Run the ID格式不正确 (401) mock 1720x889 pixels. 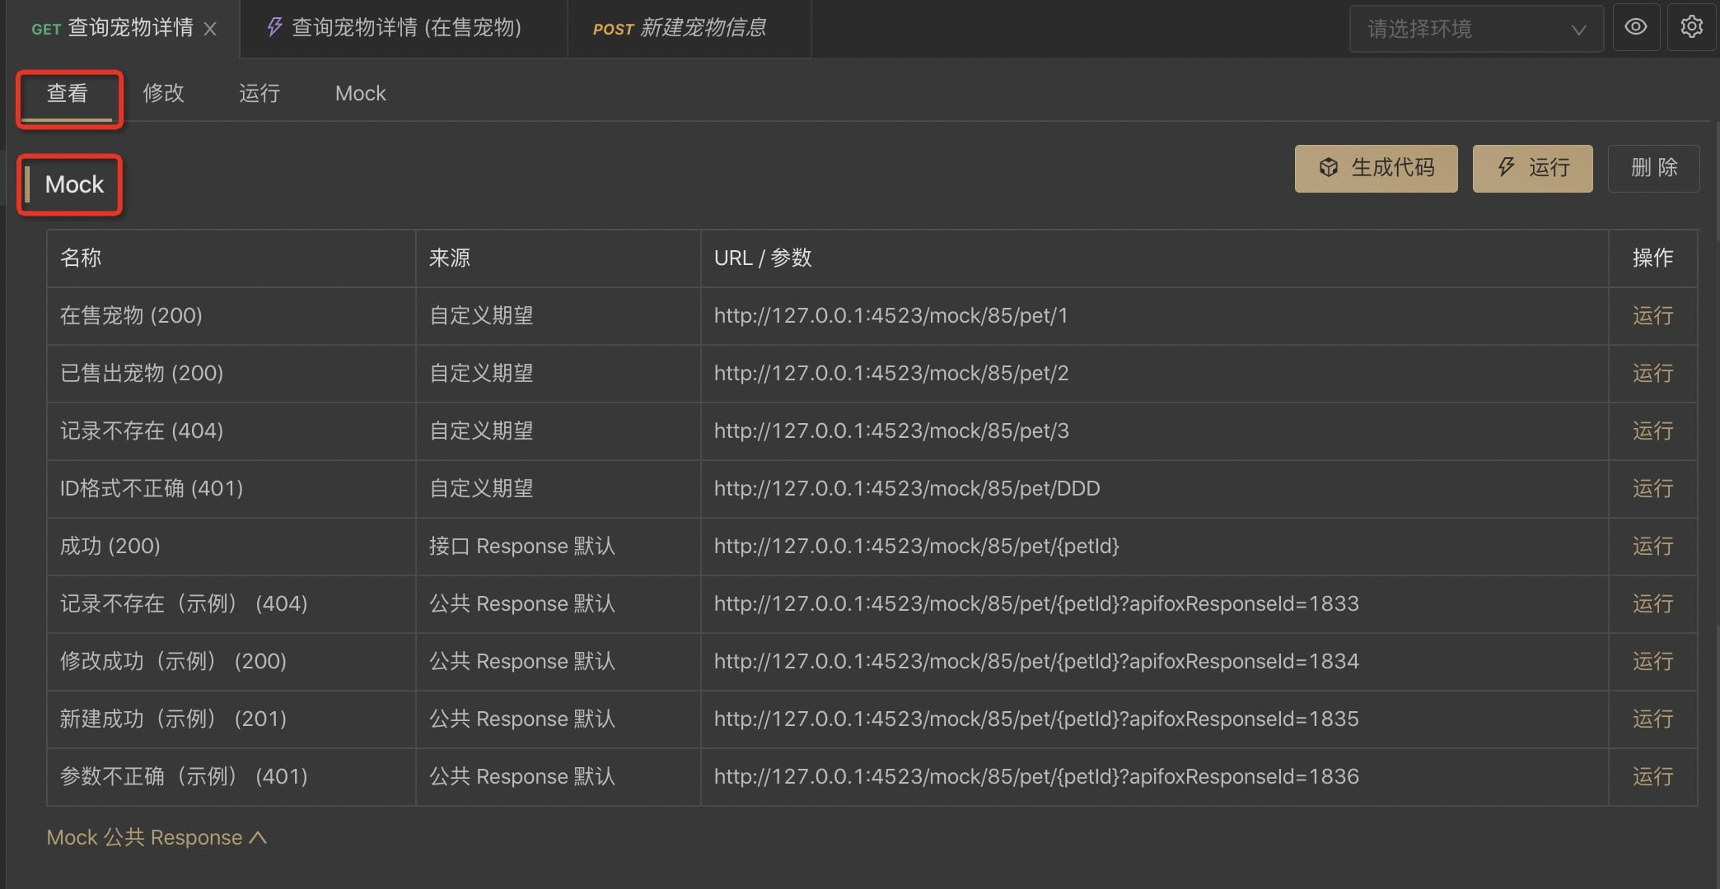(1652, 488)
